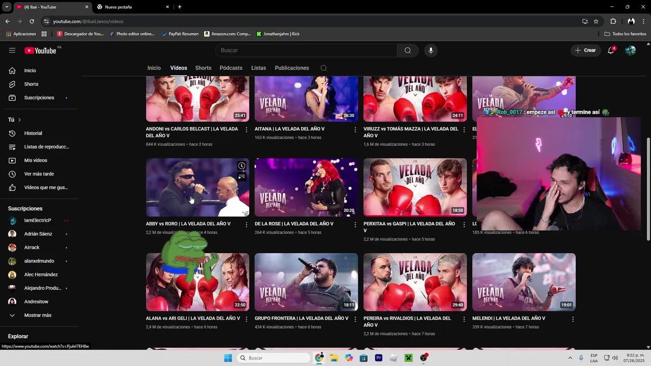
Task: Open the account avatar menu
Action: 630,50
